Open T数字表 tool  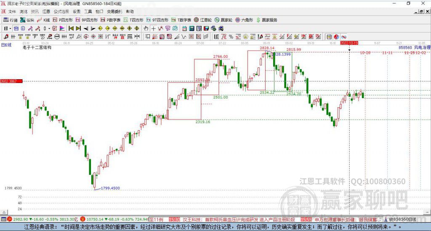point(181,20)
